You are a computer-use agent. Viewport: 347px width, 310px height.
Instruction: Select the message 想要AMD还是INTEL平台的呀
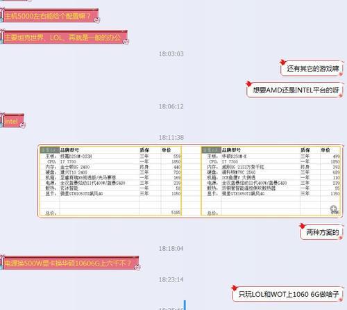[x=296, y=90]
